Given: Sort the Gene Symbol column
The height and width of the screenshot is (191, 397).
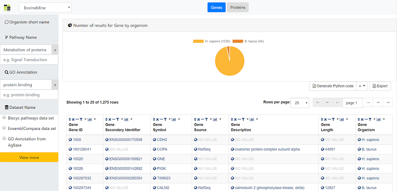Looking at the screenshot, I should [154, 119].
